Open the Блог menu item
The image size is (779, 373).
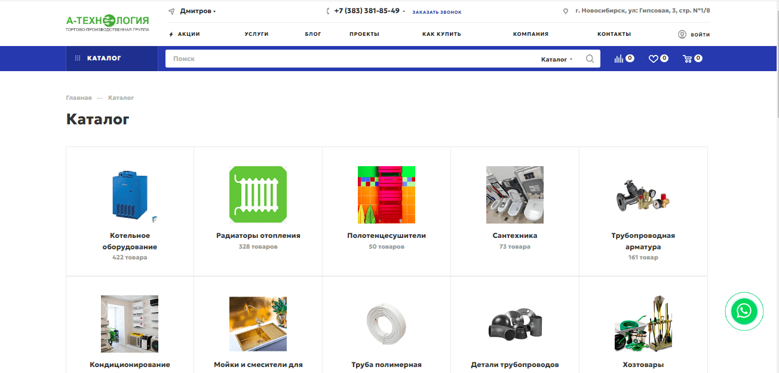313,34
